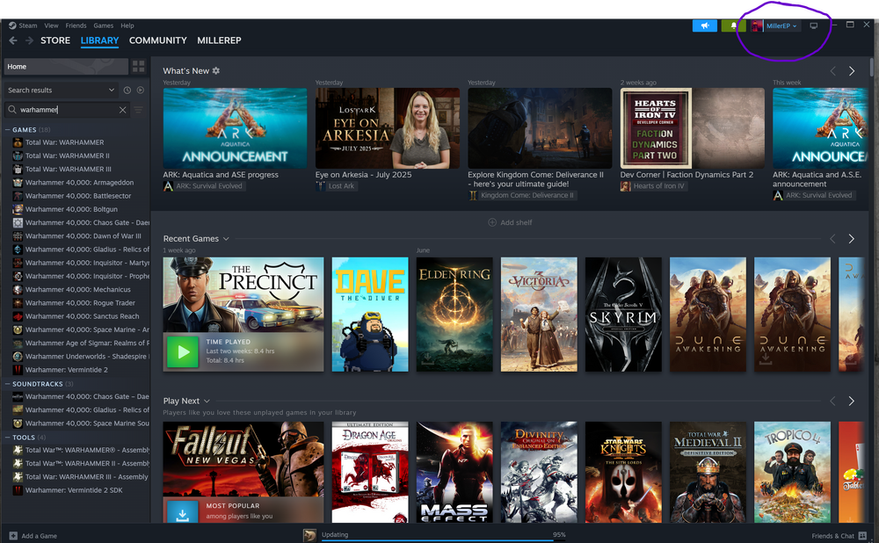Click the Add a Game button
Screen dimensions: 879x543
pos(33,536)
